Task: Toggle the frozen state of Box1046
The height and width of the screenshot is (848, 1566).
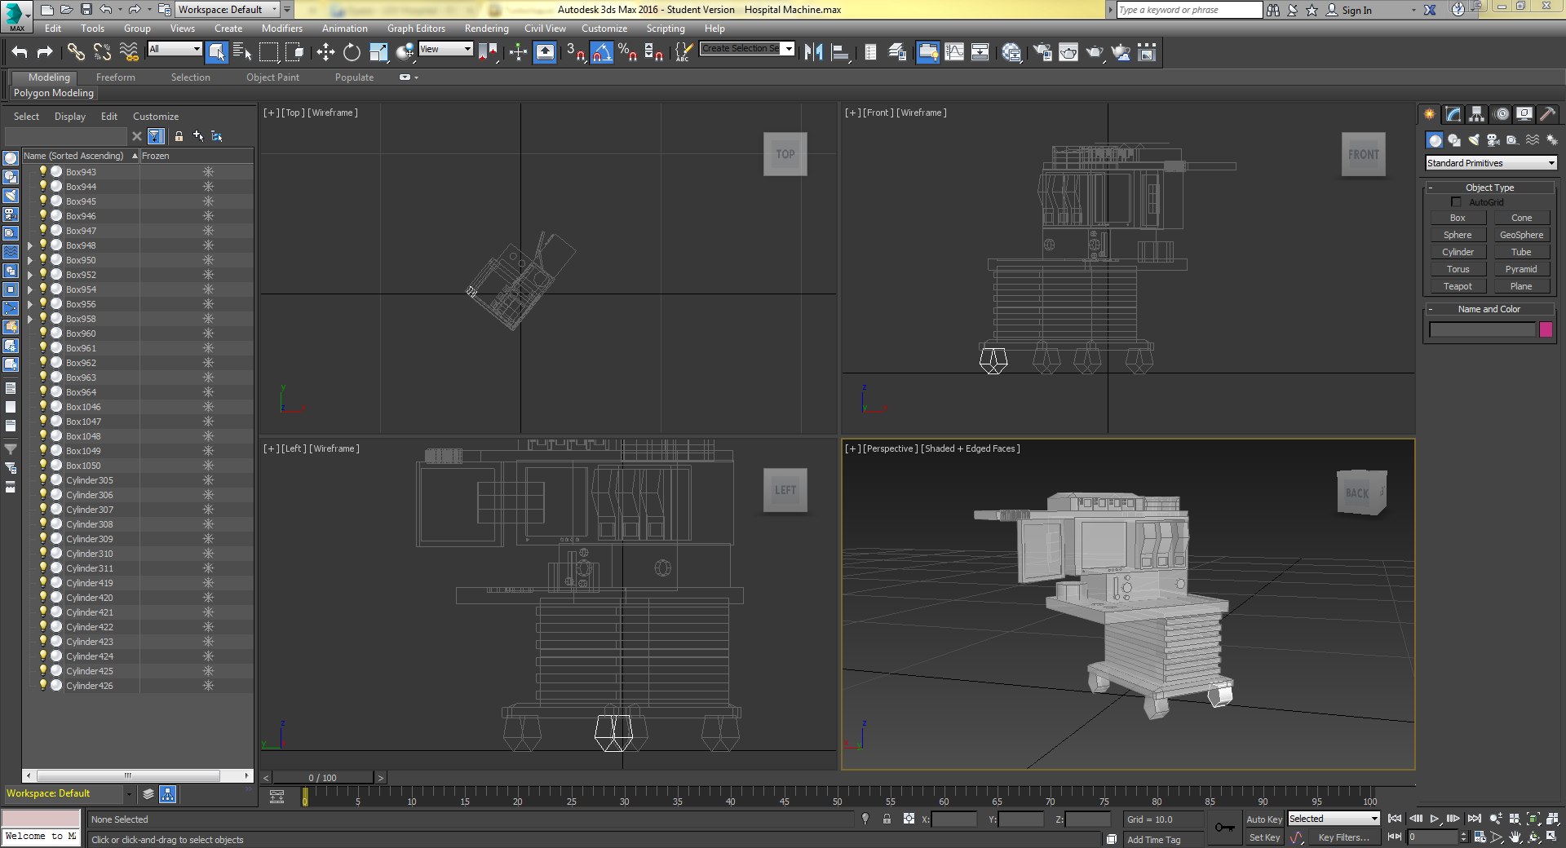Action: tap(208, 407)
